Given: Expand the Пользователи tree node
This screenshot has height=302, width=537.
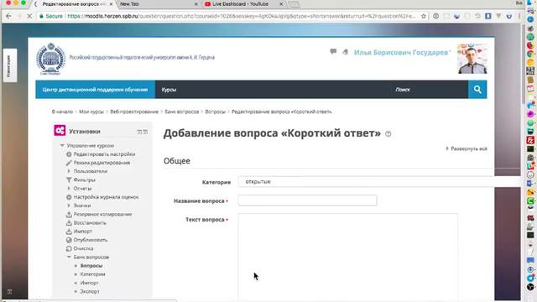Looking at the screenshot, I should tap(69, 171).
